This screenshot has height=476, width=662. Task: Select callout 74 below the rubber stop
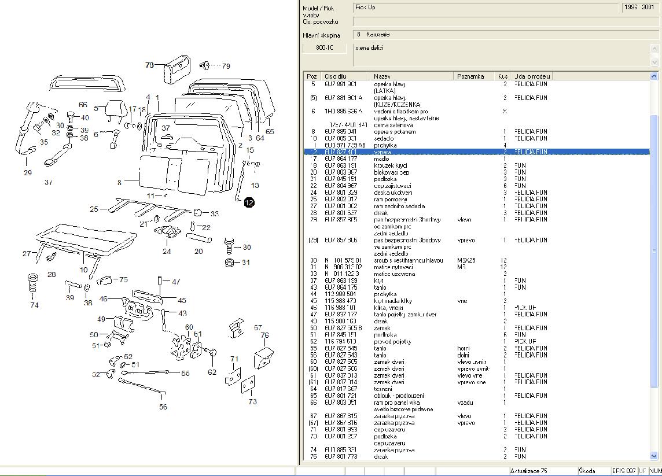point(34,305)
